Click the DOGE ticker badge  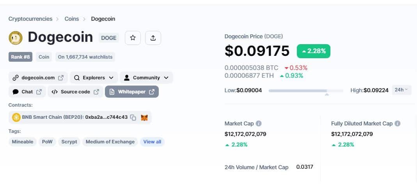click(x=109, y=38)
